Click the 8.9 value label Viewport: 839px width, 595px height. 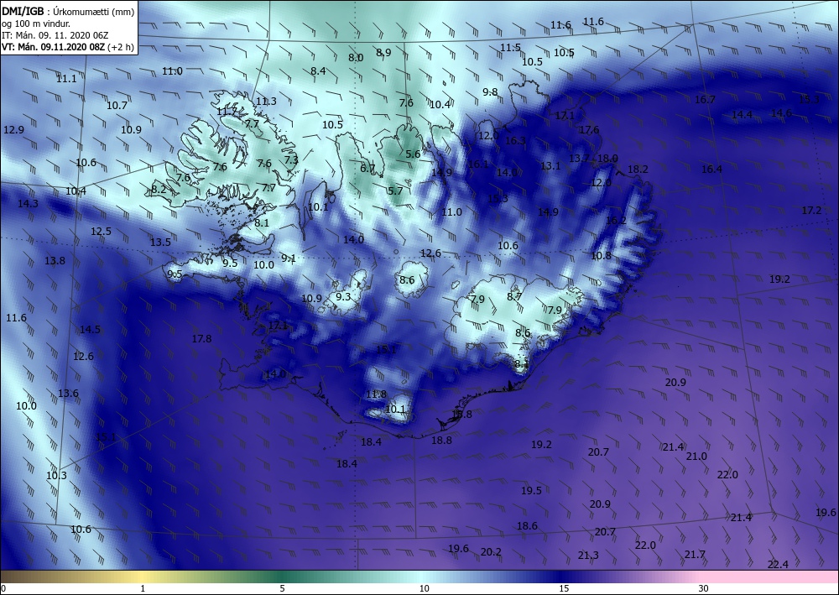point(383,52)
